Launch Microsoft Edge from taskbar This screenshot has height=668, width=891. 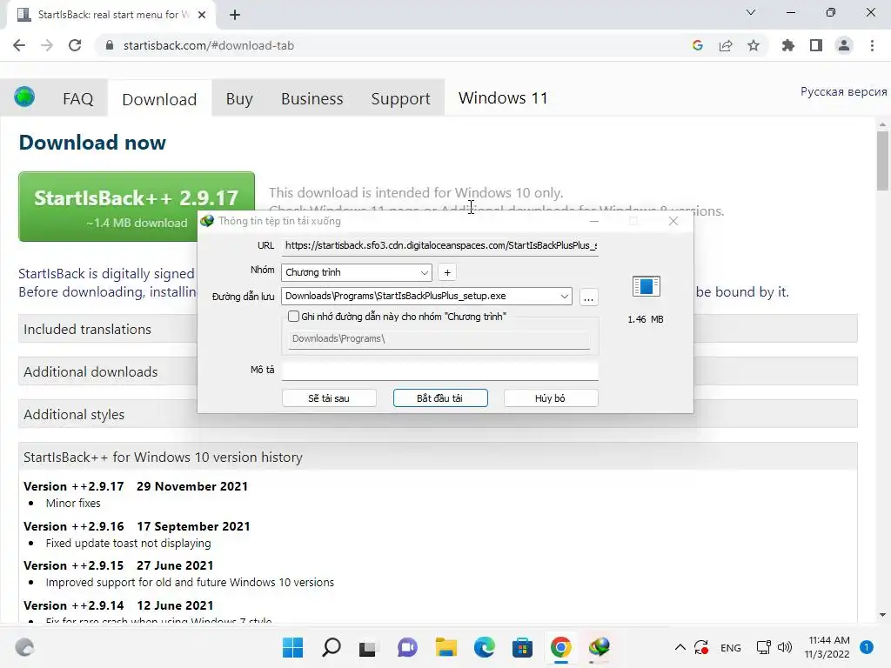[484, 647]
